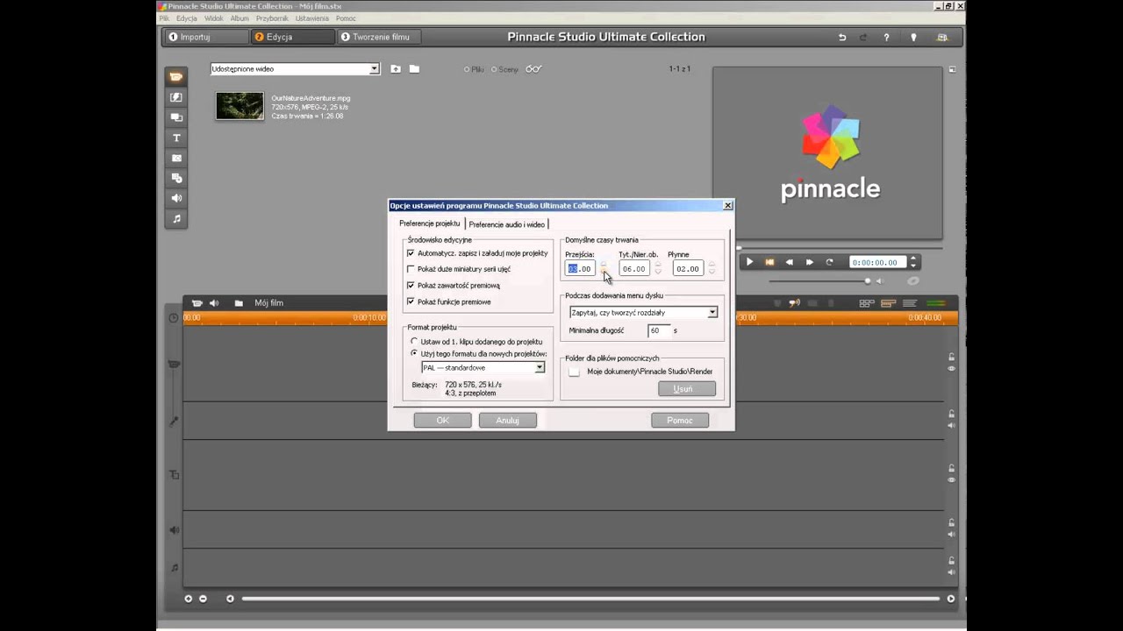This screenshot has width=1123, height=631.
Task: Open the Importuj tab
Action: pyautogui.click(x=206, y=37)
